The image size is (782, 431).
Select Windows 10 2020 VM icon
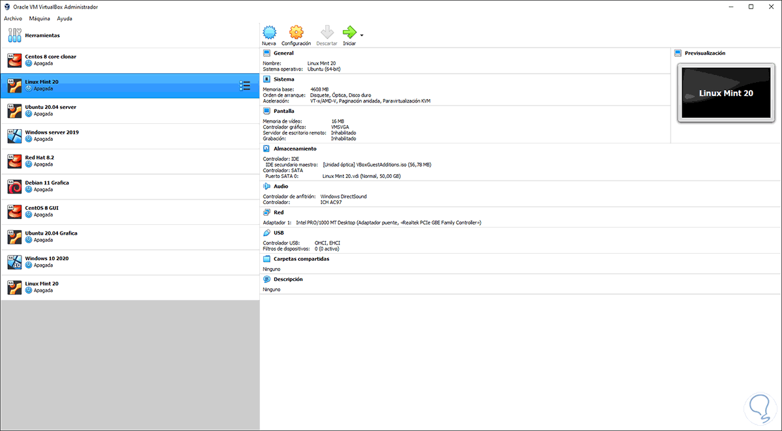coord(14,262)
